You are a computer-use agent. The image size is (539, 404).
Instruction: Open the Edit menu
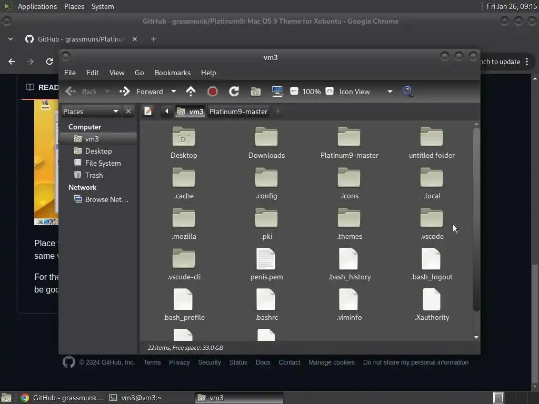(x=92, y=73)
